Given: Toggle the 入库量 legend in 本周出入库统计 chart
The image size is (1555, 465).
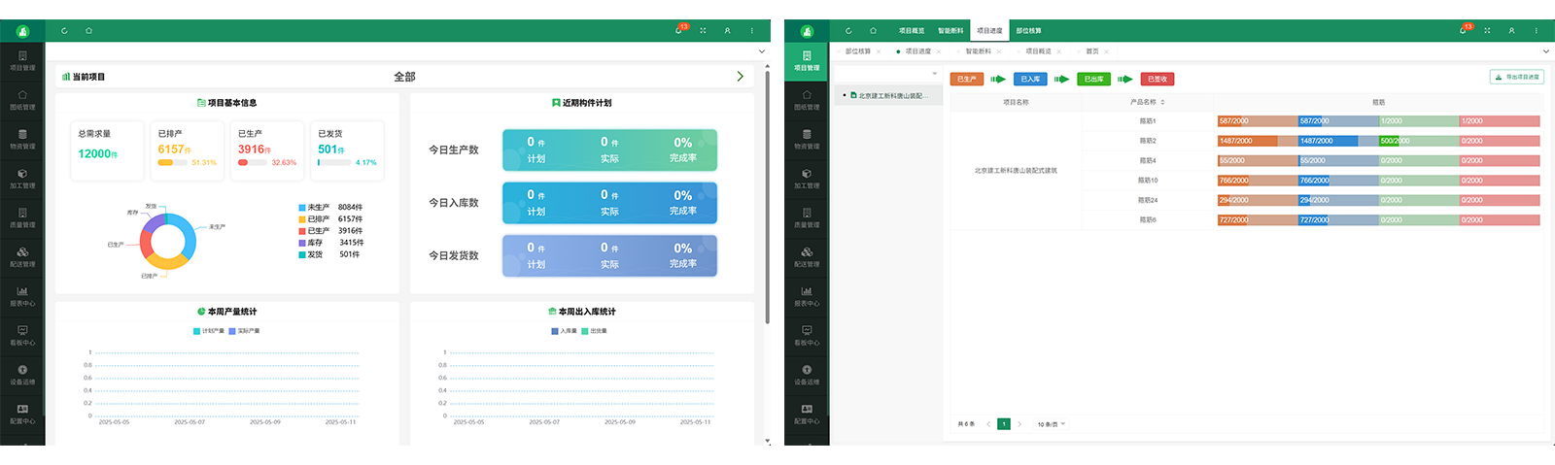Looking at the screenshot, I should coord(565,331).
